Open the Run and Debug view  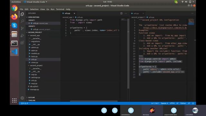click(x=22, y=35)
